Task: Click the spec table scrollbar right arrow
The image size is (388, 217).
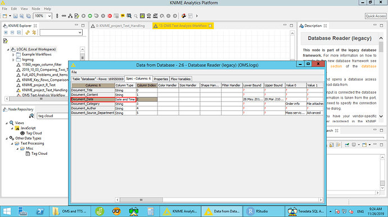Action: tap(321, 200)
